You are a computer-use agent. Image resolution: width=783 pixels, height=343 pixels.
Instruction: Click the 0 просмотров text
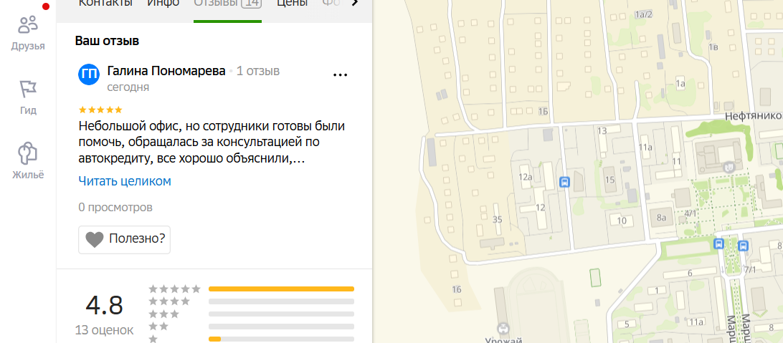coord(115,208)
